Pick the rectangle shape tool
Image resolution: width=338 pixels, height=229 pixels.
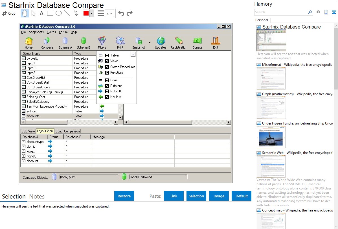click(x=50, y=13)
